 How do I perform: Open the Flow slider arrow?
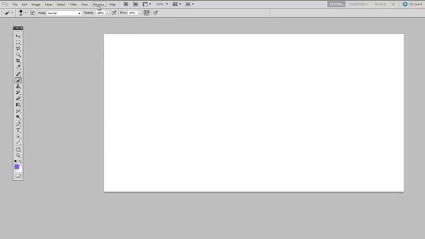(139, 13)
